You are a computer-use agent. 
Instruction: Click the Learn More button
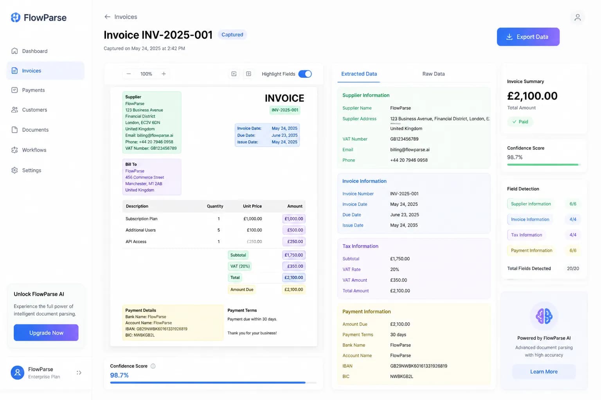(544, 371)
